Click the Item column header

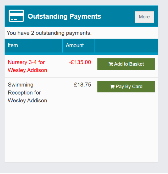[13, 46]
